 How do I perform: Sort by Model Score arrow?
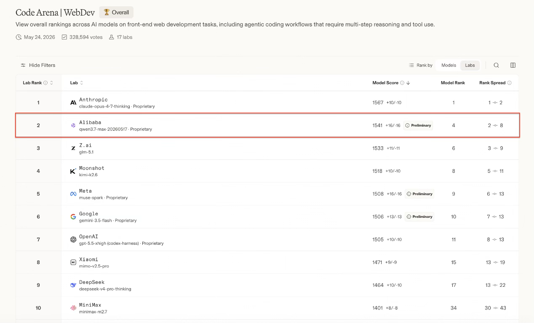coord(408,83)
